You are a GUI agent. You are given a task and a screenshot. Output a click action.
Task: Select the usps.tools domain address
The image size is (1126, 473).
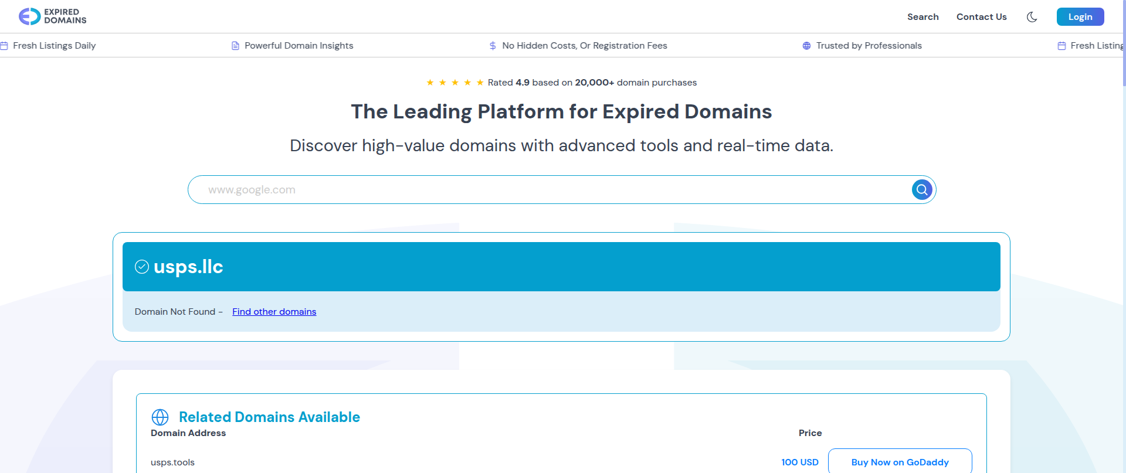[172, 462]
